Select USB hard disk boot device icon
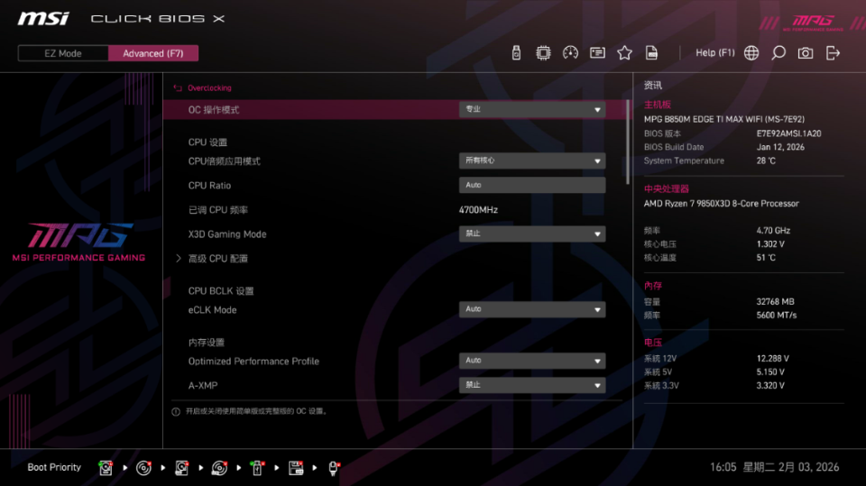 [181, 468]
